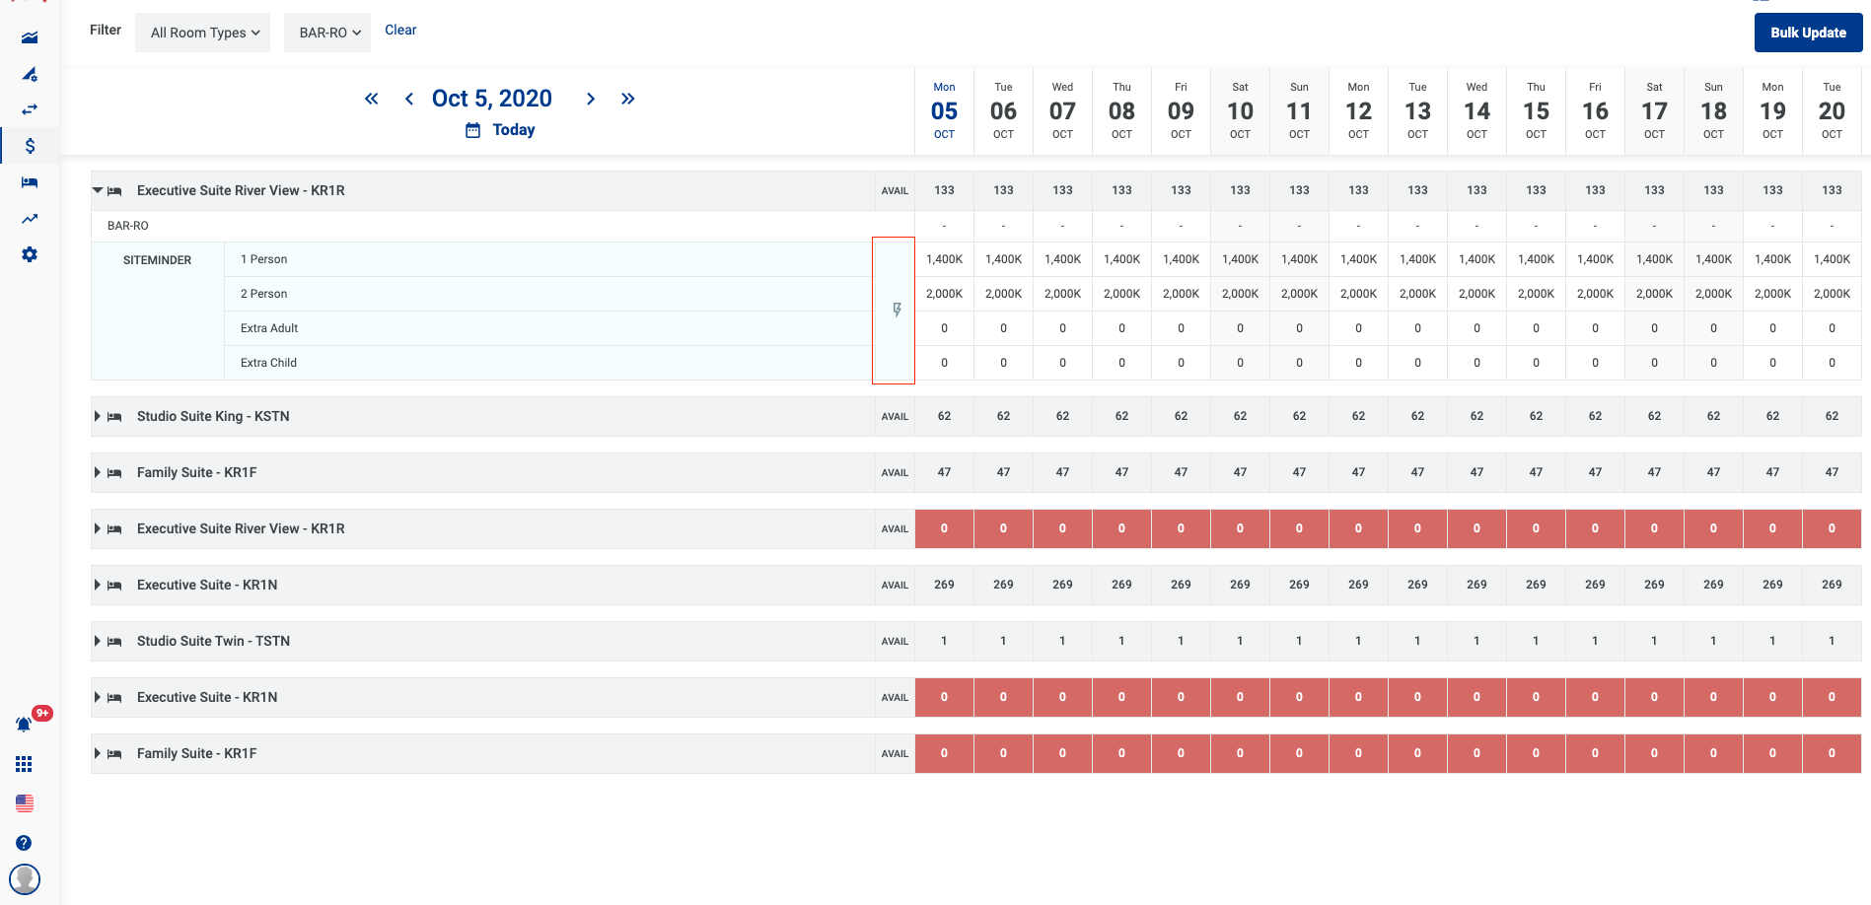Click the lightning bolt icon in SITEMINDER row

point(897,310)
